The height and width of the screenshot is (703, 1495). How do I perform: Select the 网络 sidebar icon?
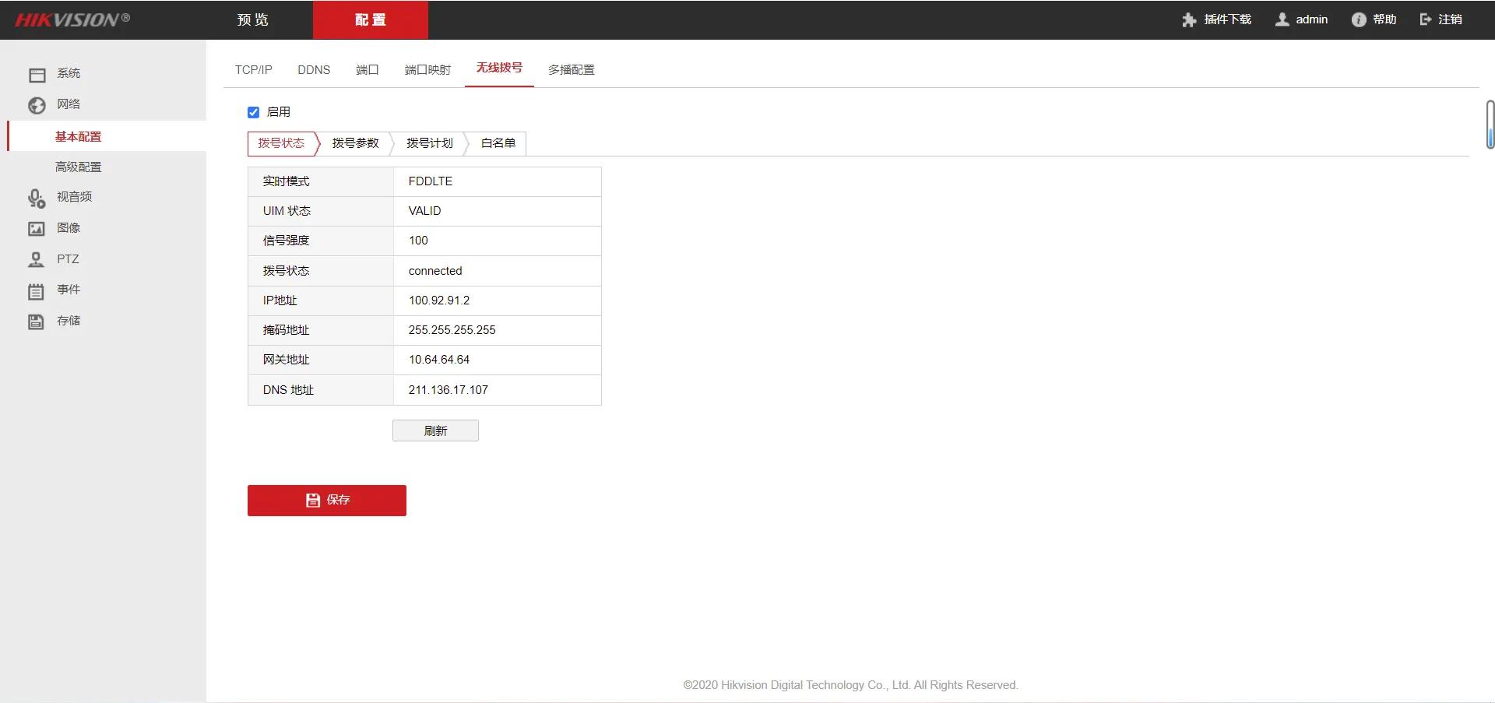(37, 104)
